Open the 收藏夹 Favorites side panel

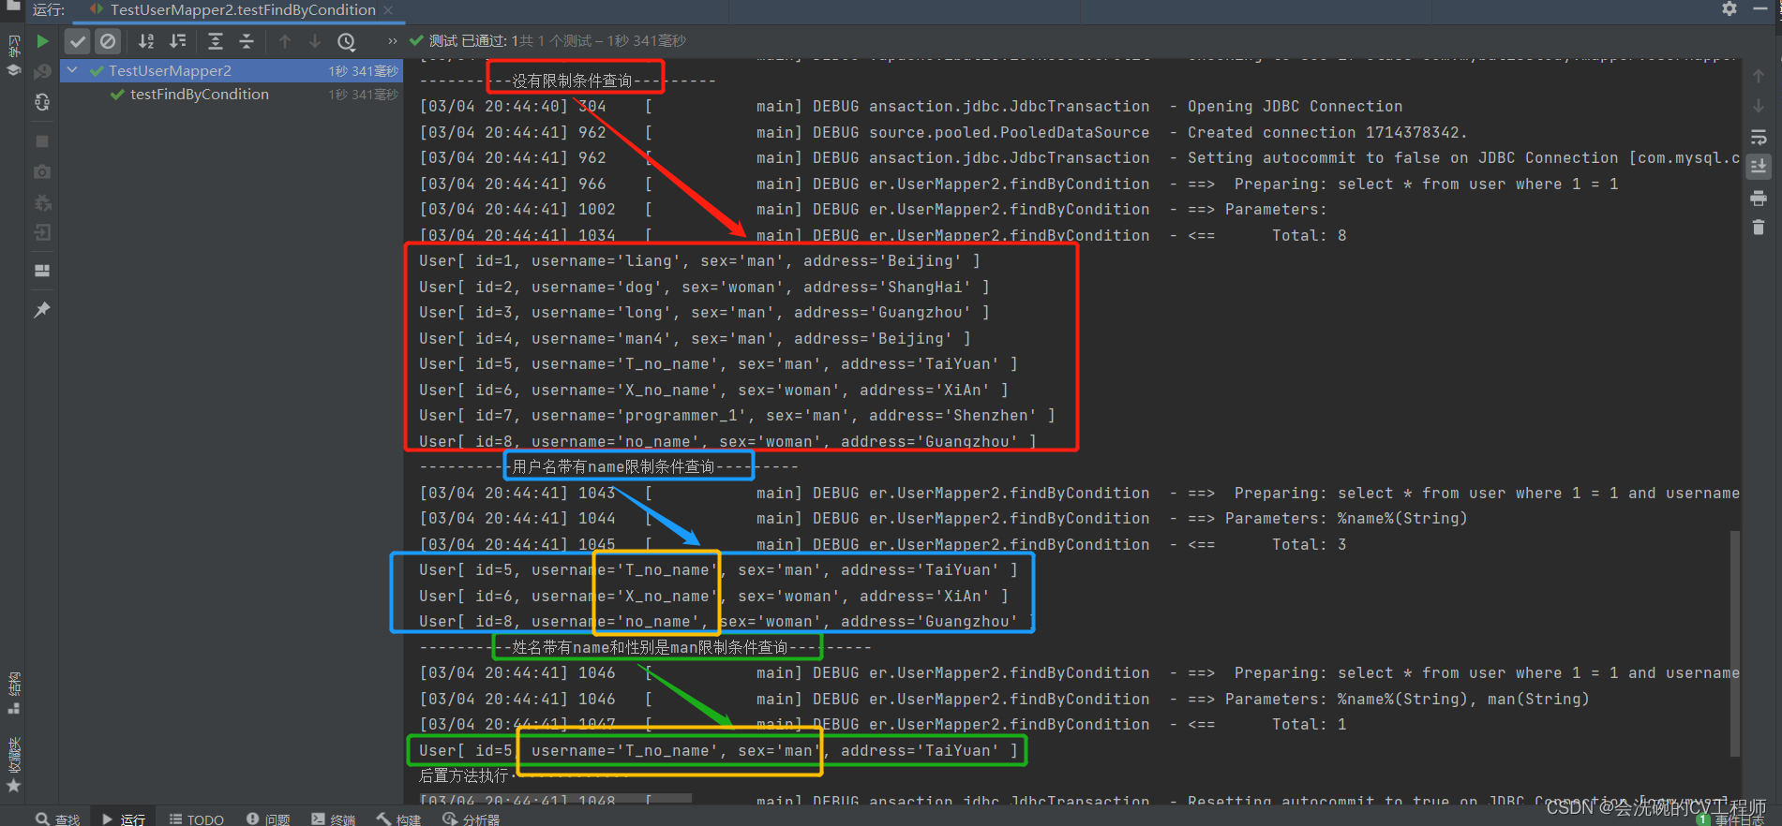(14, 765)
